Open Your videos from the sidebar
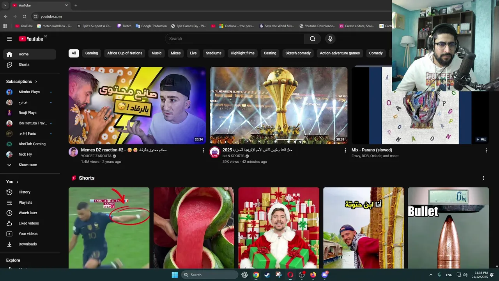499x281 pixels. click(30, 234)
